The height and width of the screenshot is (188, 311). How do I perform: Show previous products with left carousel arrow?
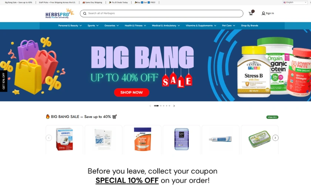coord(49,138)
